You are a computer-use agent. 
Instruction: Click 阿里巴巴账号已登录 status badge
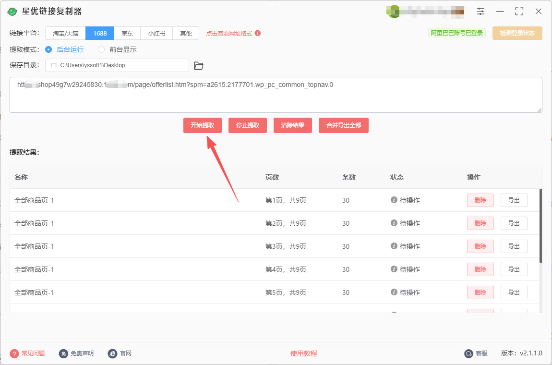[x=456, y=33]
